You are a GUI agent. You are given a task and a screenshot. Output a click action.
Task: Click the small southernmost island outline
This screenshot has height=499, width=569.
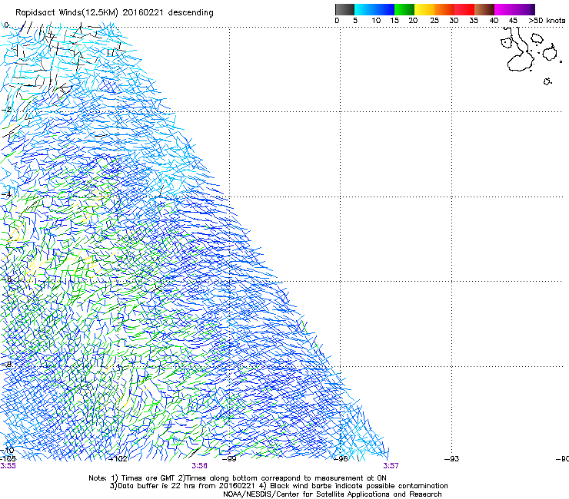click(x=547, y=81)
